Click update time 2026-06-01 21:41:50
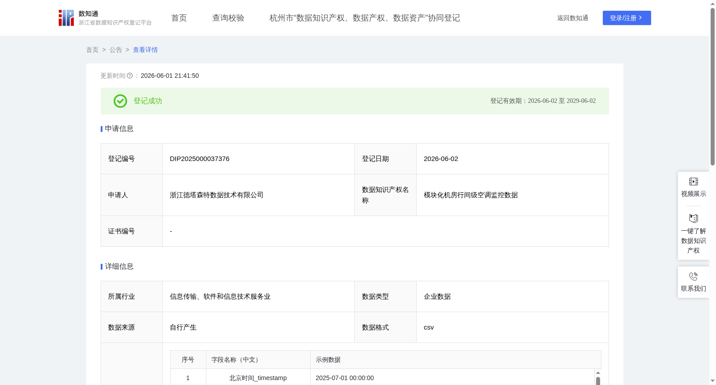 click(x=170, y=76)
